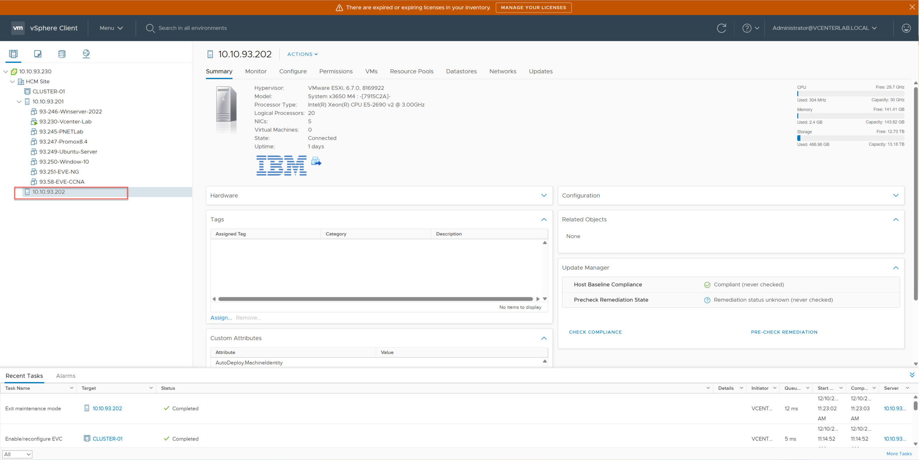
Task: Open the Alarms tab
Action: pyautogui.click(x=66, y=376)
